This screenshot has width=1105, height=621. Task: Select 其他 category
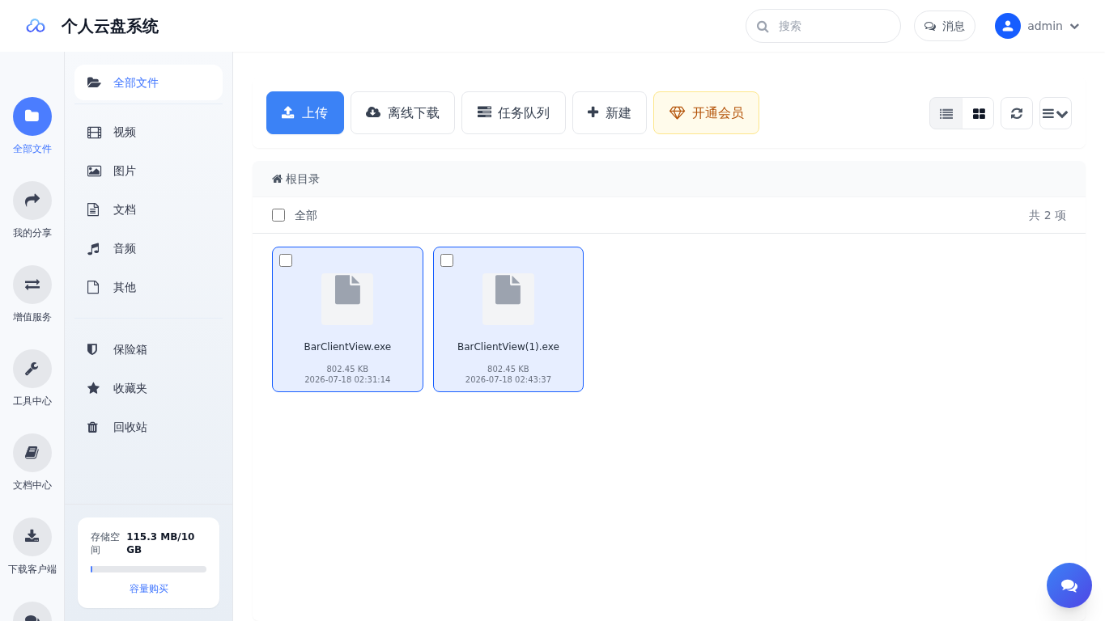click(x=148, y=288)
